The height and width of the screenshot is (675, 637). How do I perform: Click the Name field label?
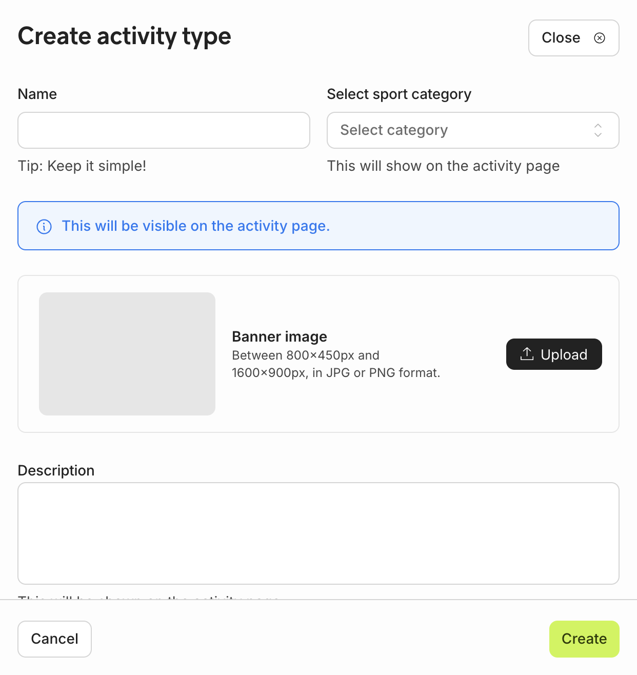pyautogui.click(x=37, y=94)
